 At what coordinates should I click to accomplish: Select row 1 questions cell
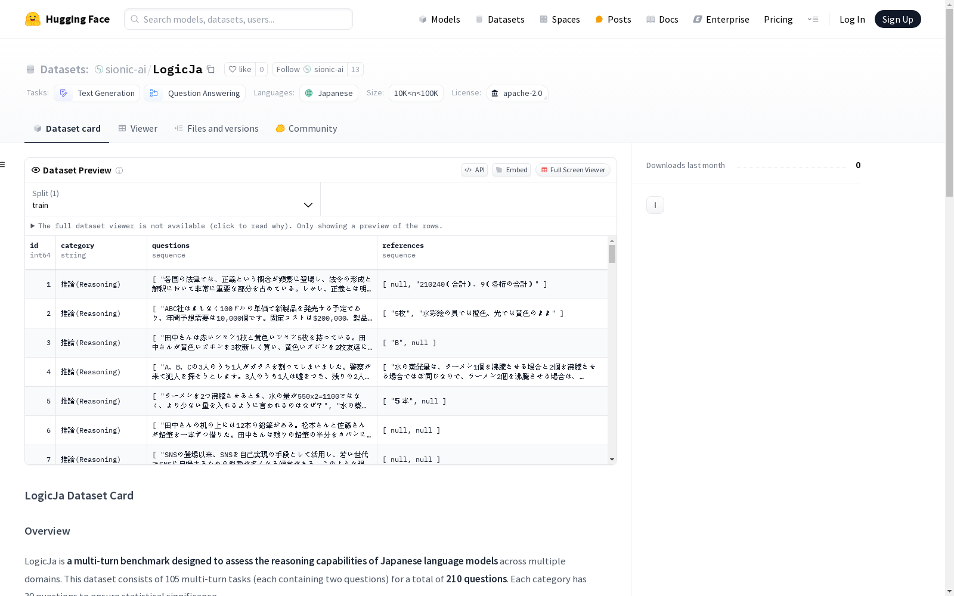[x=262, y=284]
